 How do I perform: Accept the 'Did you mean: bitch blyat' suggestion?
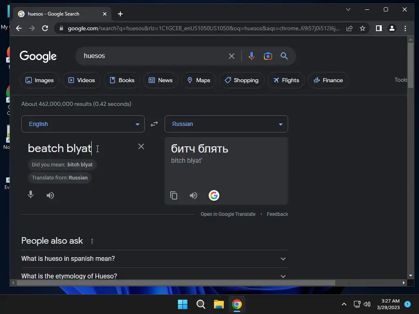[x=62, y=164]
